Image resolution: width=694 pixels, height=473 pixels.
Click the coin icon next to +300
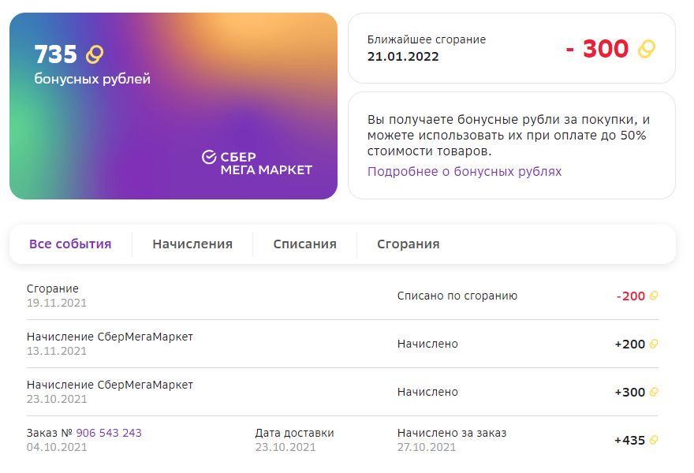653,393
